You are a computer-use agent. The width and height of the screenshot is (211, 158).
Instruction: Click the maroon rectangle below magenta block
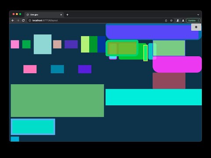169,81
